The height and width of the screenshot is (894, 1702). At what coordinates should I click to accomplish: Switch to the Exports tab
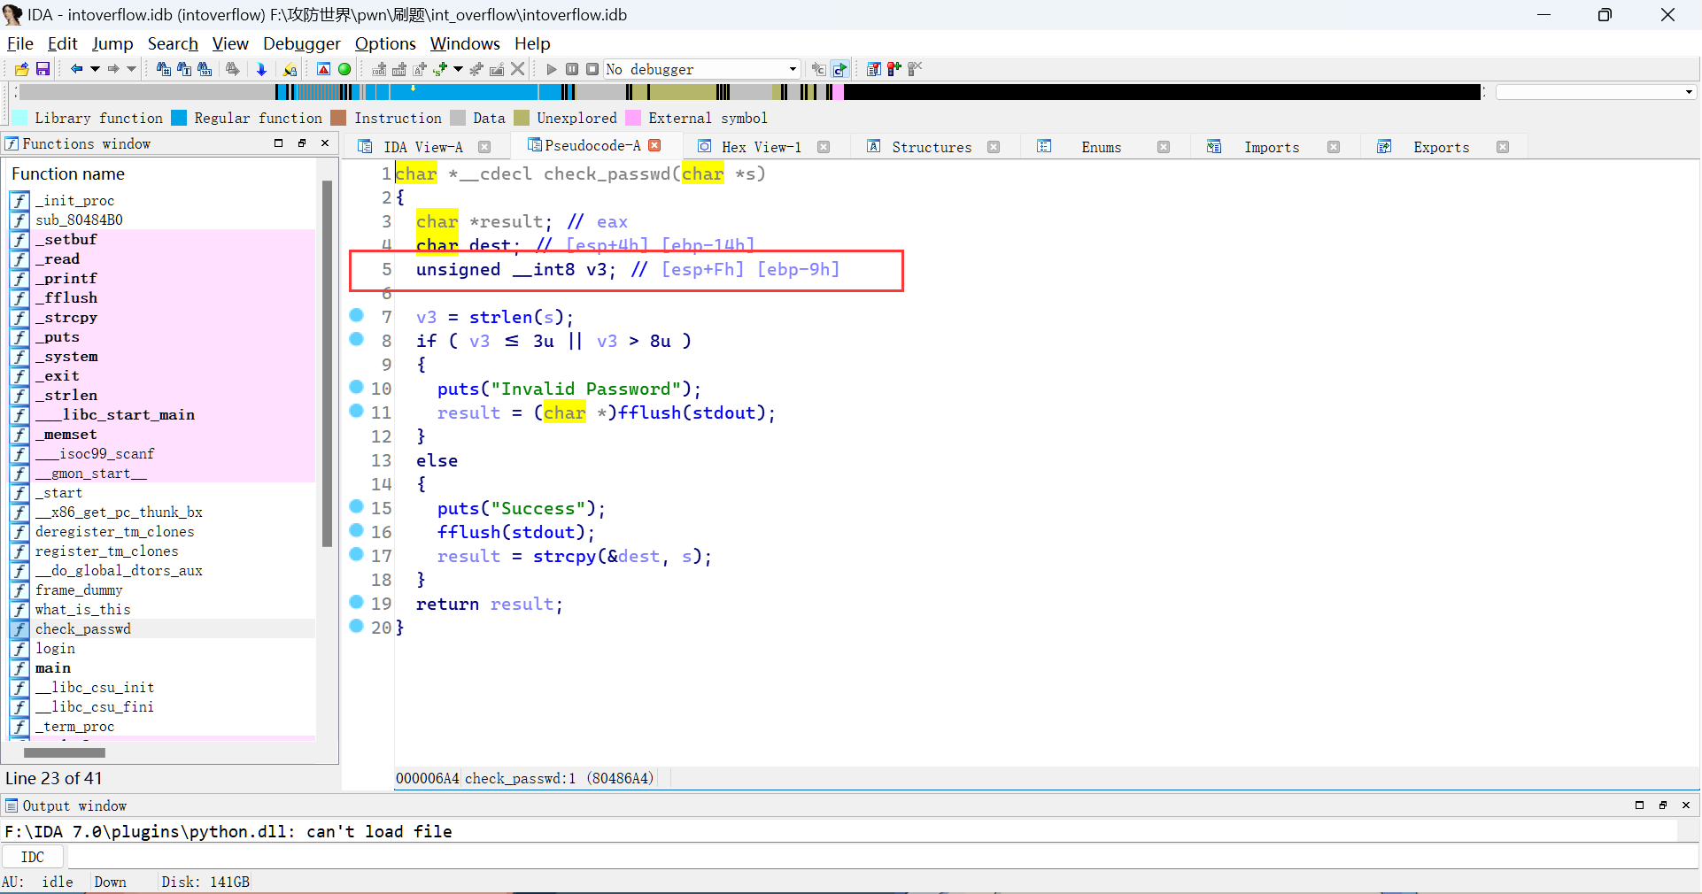[x=1441, y=147]
